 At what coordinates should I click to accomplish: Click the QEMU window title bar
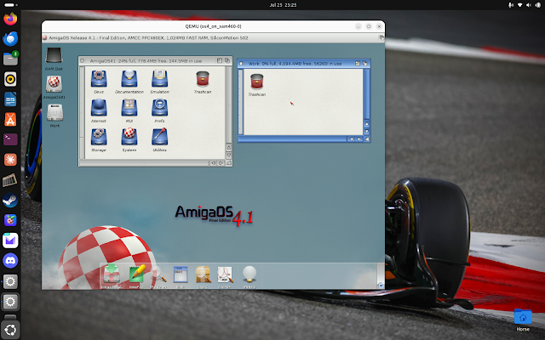(213, 26)
